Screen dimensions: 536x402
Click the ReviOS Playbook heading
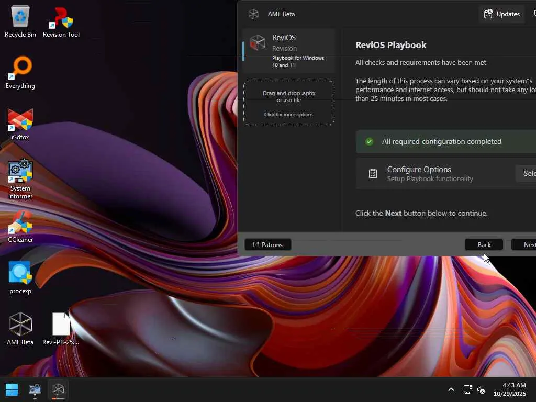(390, 45)
